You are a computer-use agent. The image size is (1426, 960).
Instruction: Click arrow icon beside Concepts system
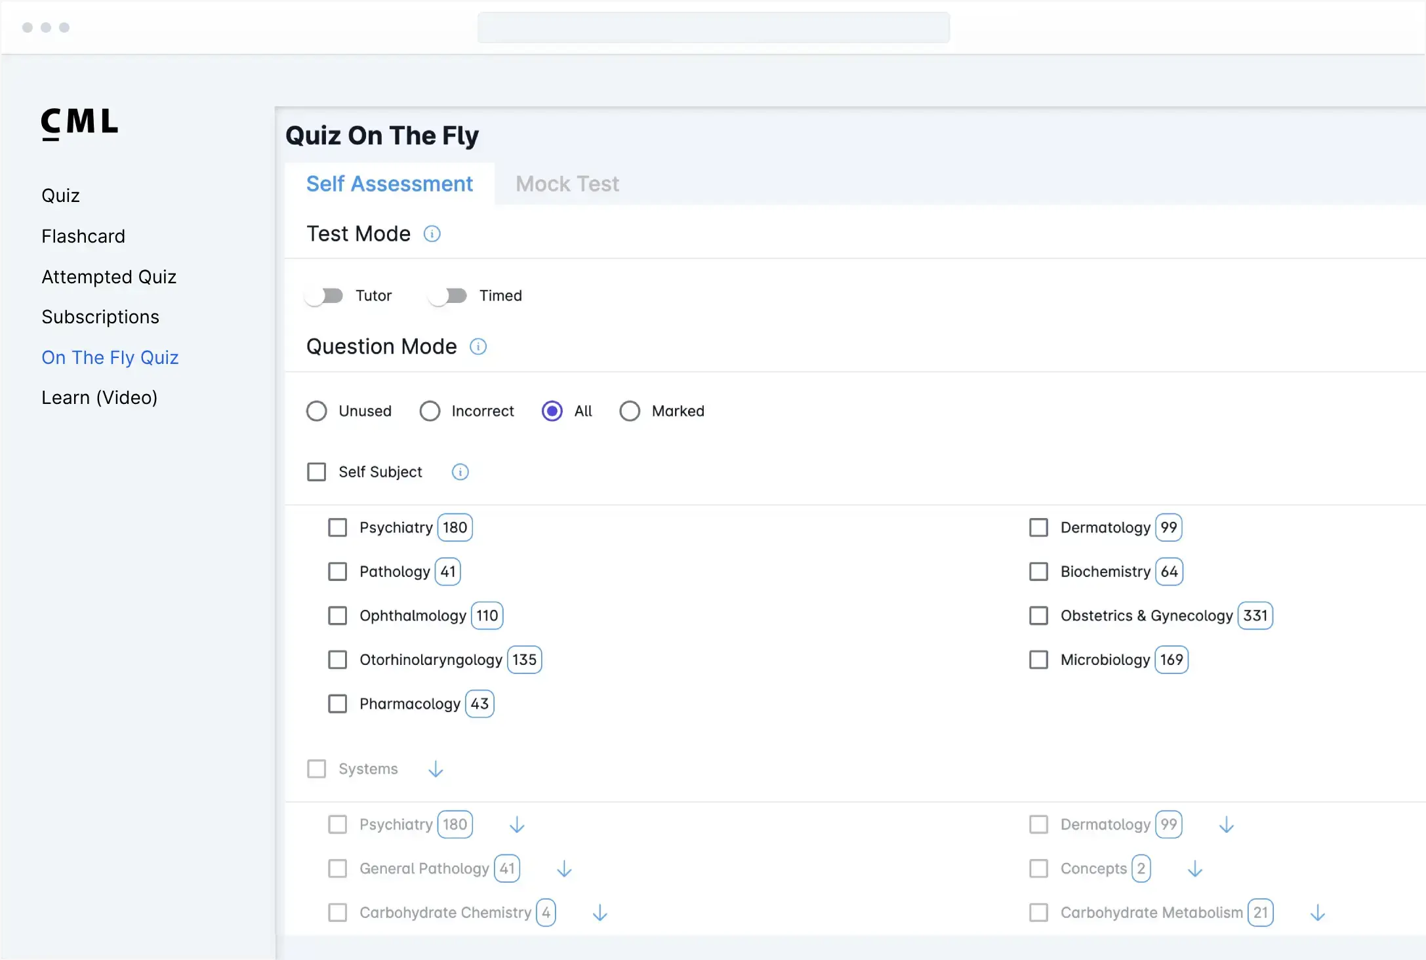point(1195,869)
